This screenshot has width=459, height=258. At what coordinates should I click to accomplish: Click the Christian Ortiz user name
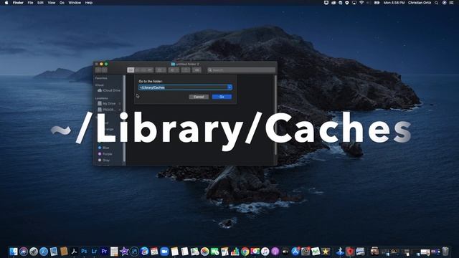420,3
